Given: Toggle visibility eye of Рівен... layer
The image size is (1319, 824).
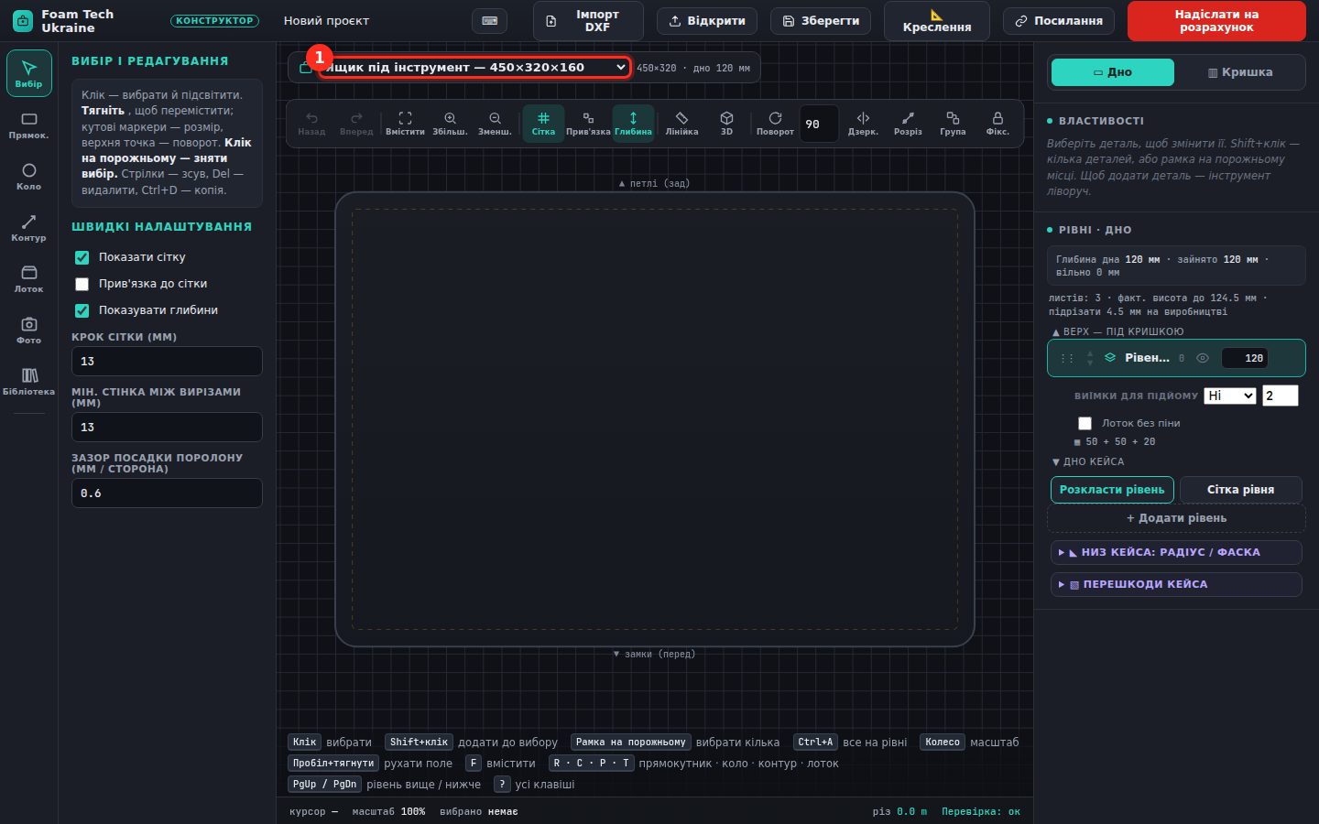Looking at the screenshot, I should [1203, 358].
